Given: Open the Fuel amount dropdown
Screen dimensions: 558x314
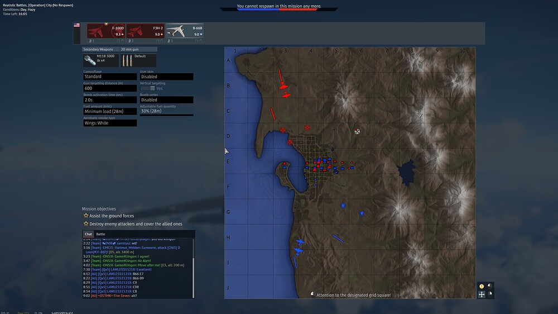Looking at the screenshot, I should point(110,111).
